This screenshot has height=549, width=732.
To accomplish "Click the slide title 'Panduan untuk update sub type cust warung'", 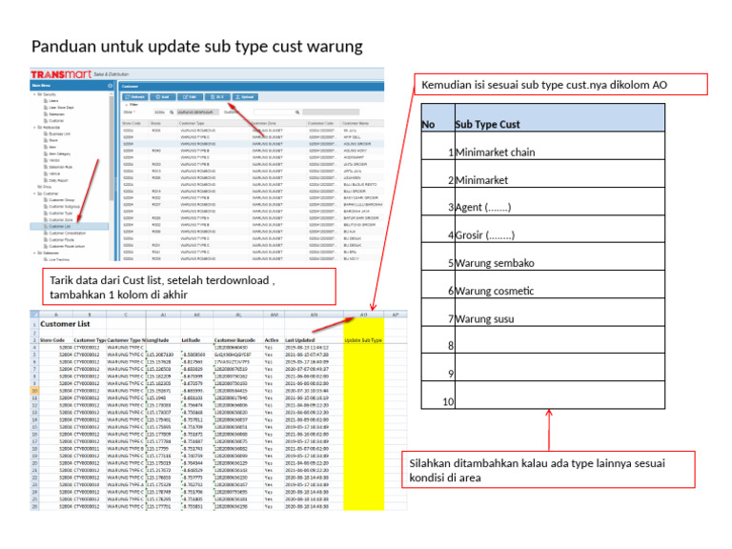I will (x=197, y=46).
